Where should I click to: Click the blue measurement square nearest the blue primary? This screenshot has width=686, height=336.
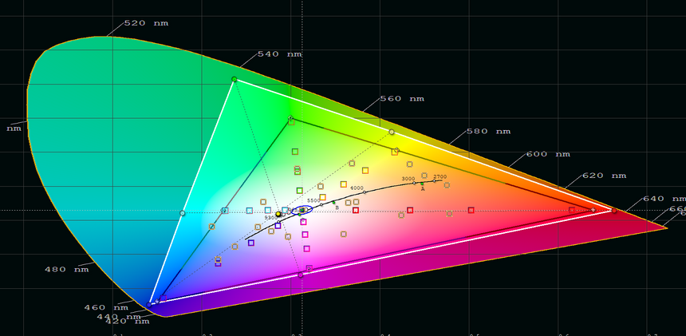click(164, 298)
